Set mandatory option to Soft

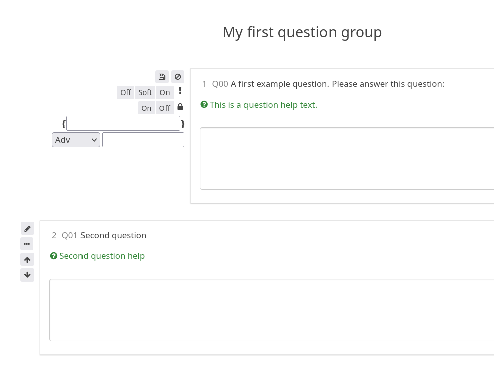pos(145,92)
